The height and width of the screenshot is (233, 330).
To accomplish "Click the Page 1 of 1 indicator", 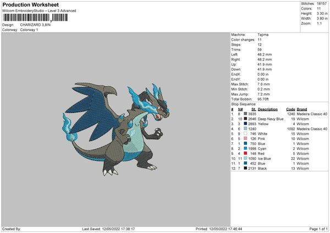I will pos(318,229).
